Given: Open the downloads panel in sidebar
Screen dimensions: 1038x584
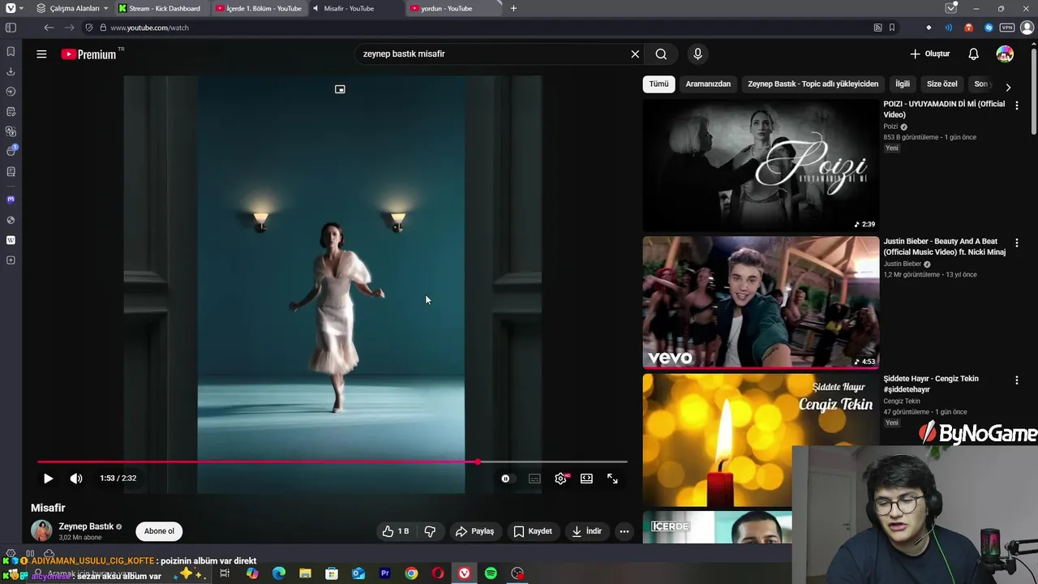Looking at the screenshot, I should (x=11, y=71).
